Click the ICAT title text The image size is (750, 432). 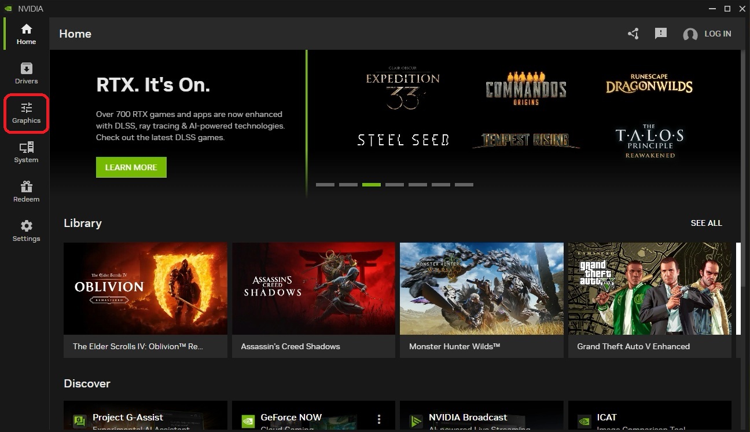pos(607,417)
